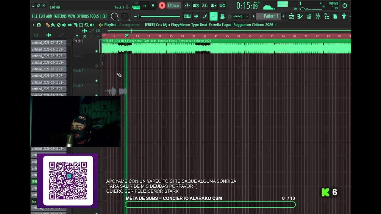Open the EDIT menu

coord(42,16)
